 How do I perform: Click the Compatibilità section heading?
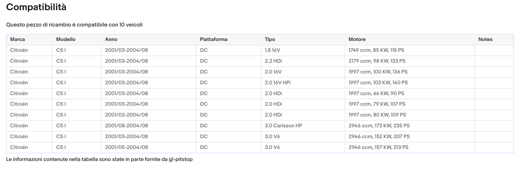[x=36, y=7]
